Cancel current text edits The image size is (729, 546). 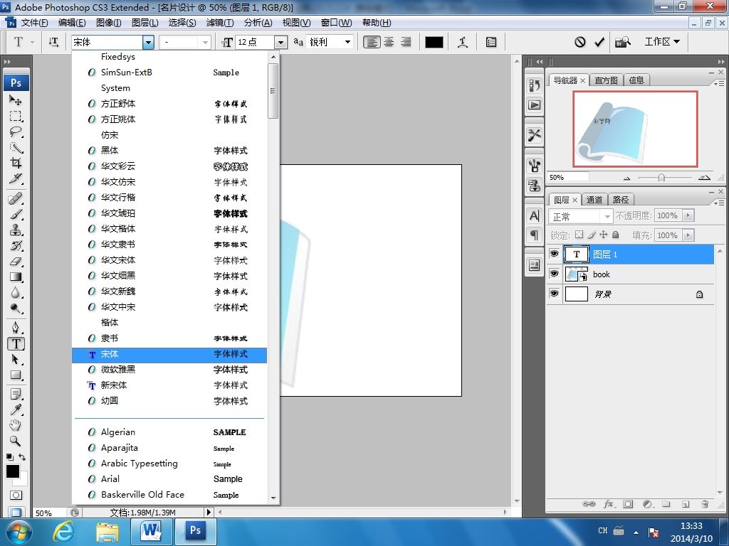click(579, 42)
